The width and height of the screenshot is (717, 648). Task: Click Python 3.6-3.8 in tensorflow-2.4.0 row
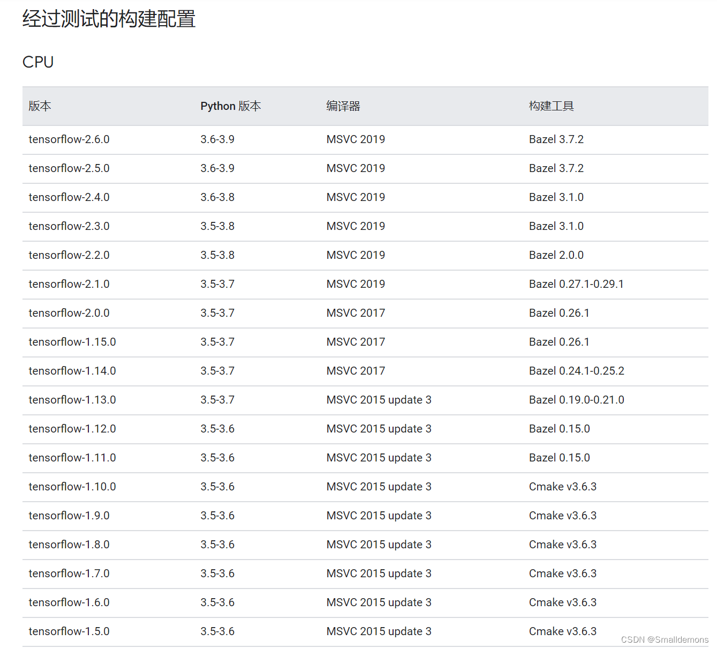click(x=217, y=197)
